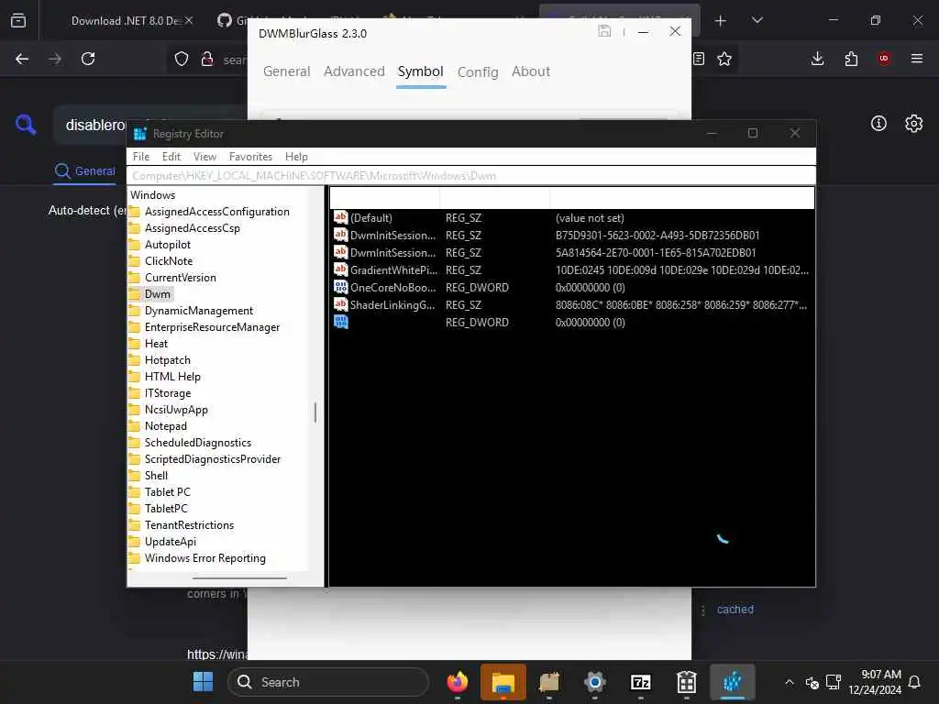Select the Autopilot registry key
The width and height of the screenshot is (939, 704).
168,245
